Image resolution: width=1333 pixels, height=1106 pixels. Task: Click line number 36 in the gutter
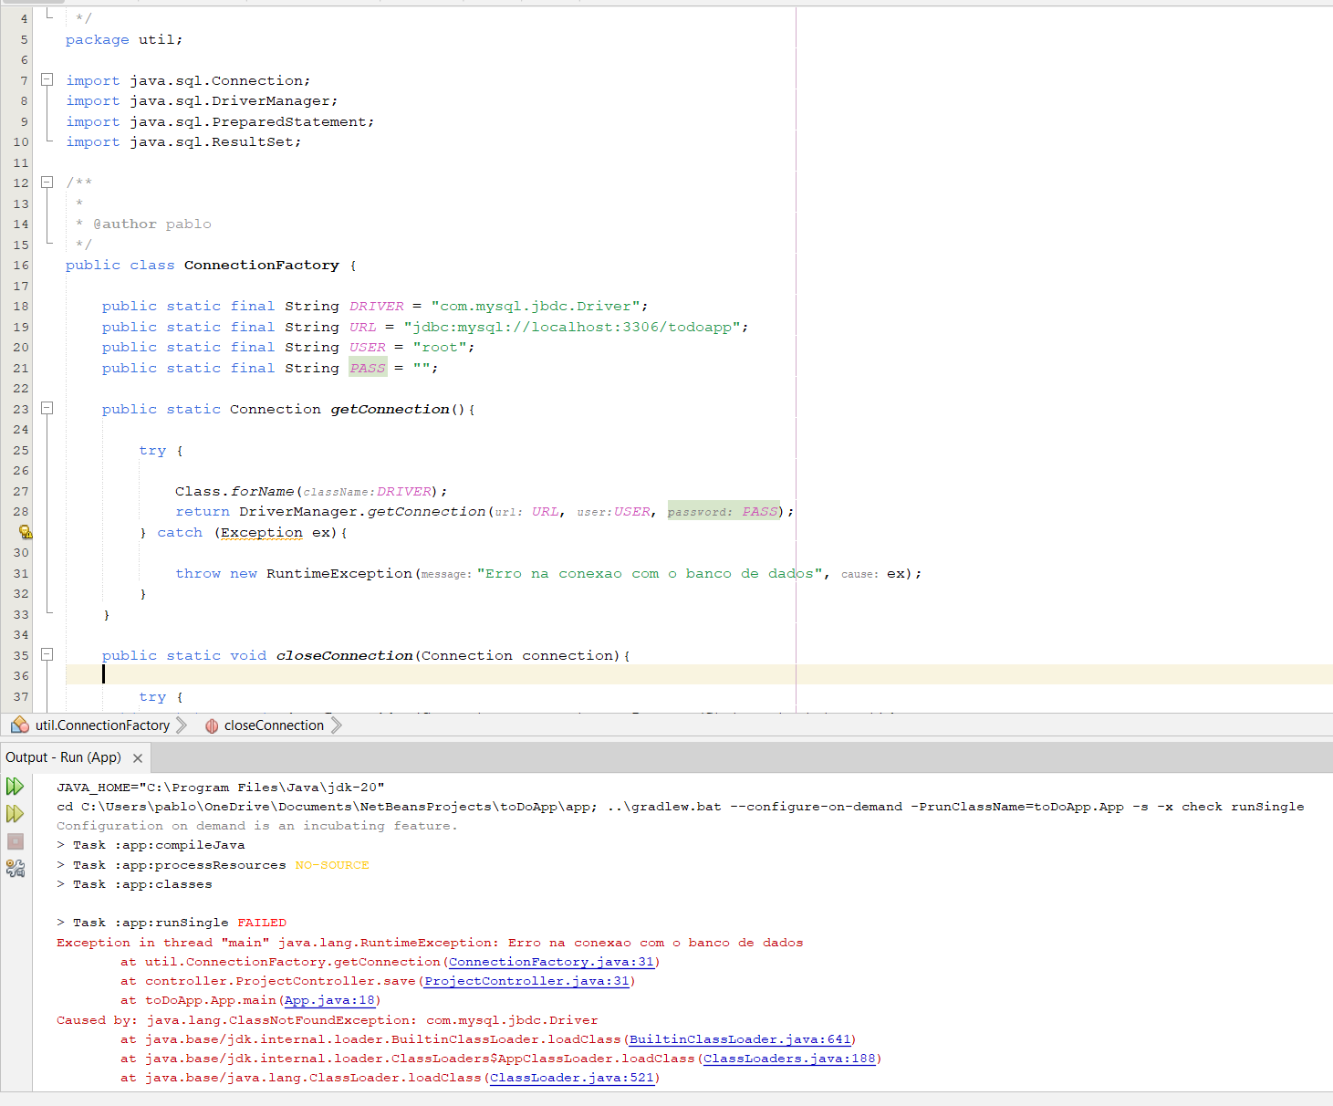pyautogui.click(x=21, y=676)
